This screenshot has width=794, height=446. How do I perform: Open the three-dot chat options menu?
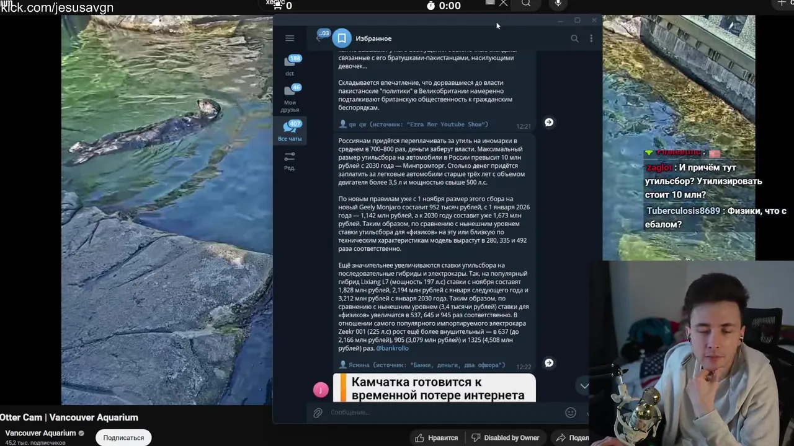click(x=591, y=38)
